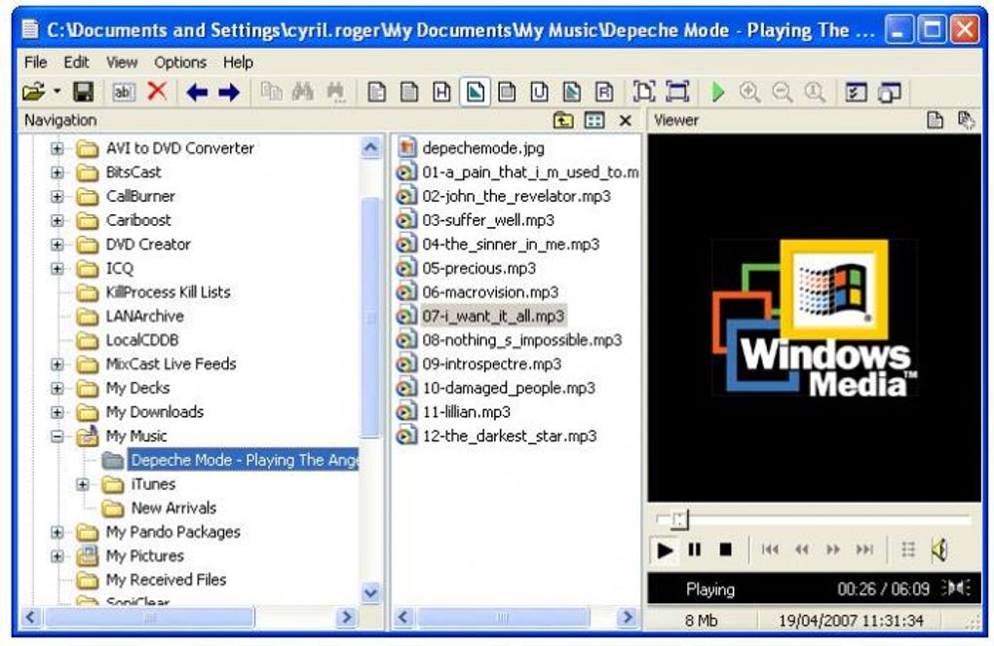Viewport: 994px width, 646px height.
Task: Expand the My Downloads folder node
Action: [57, 413]
